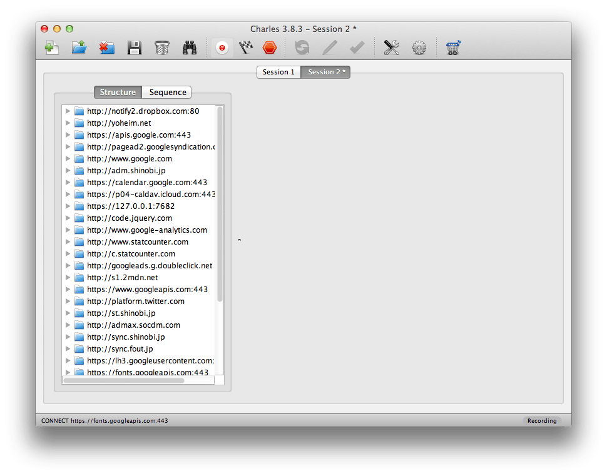Toggle Throttling checkered flag icon

(x=246, y=48)
